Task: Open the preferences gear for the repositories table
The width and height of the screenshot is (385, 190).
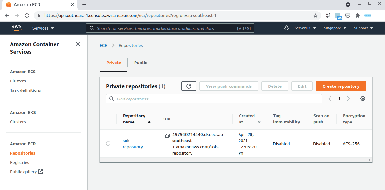Action: tap(363, 98)
